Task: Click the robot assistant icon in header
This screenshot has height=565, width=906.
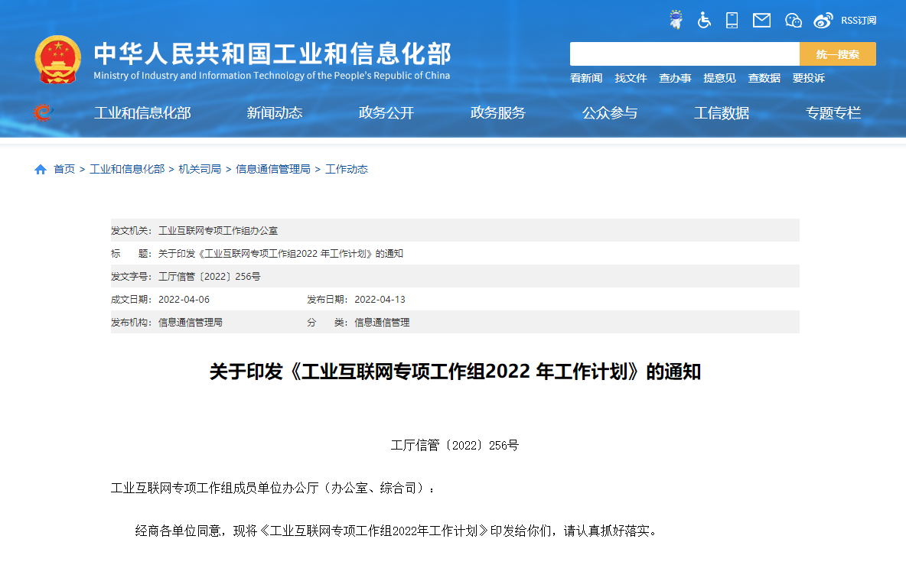Action: tap(676, 20)
